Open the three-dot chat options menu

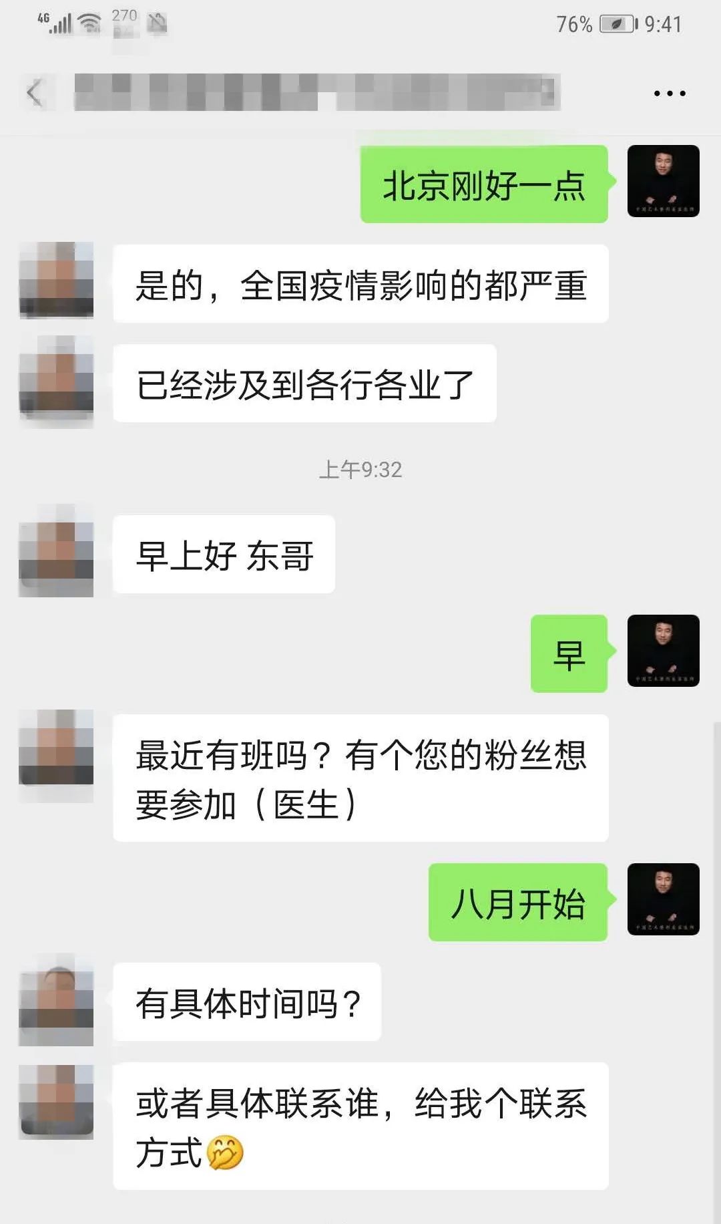[x=670, y=93]
